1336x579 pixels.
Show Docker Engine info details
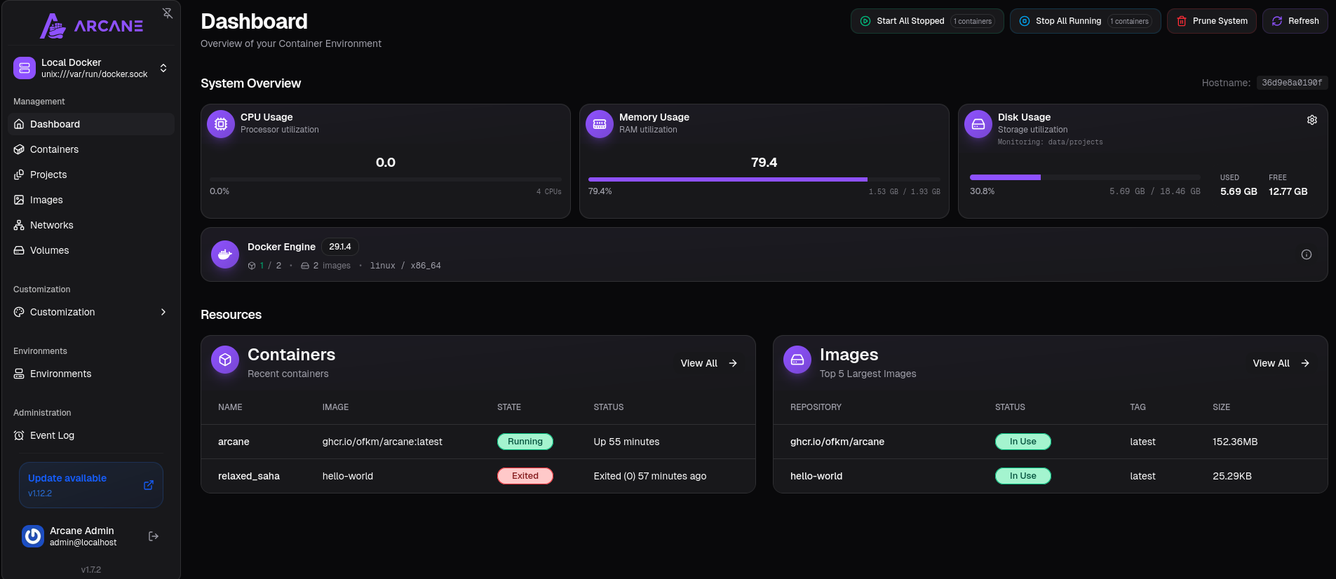(1306, 254)
